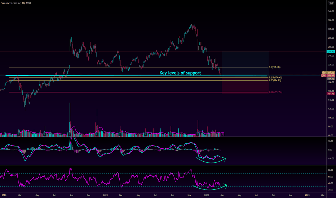Click the grey 189.92 price label
Image resolution: width=336 pixels, height=198 pixels.
click(331, 79)
